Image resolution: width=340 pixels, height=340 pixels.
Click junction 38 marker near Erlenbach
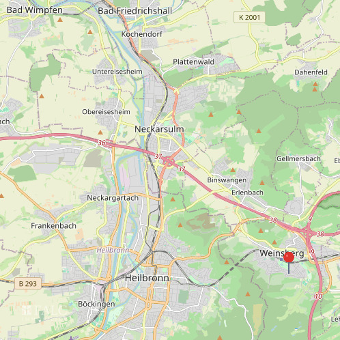point(273,220)
